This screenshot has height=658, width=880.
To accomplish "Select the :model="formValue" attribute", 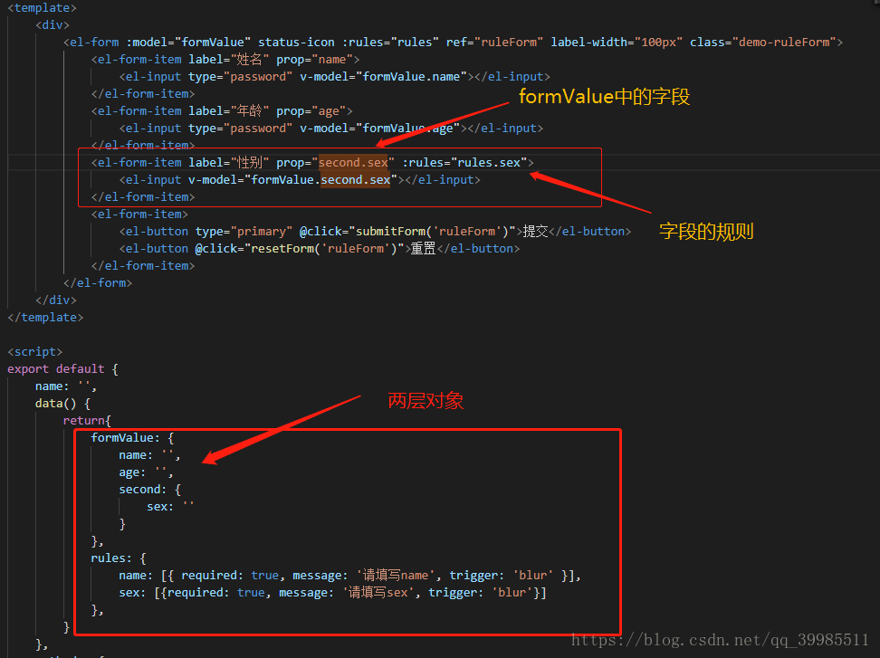I will click(188, 42).
